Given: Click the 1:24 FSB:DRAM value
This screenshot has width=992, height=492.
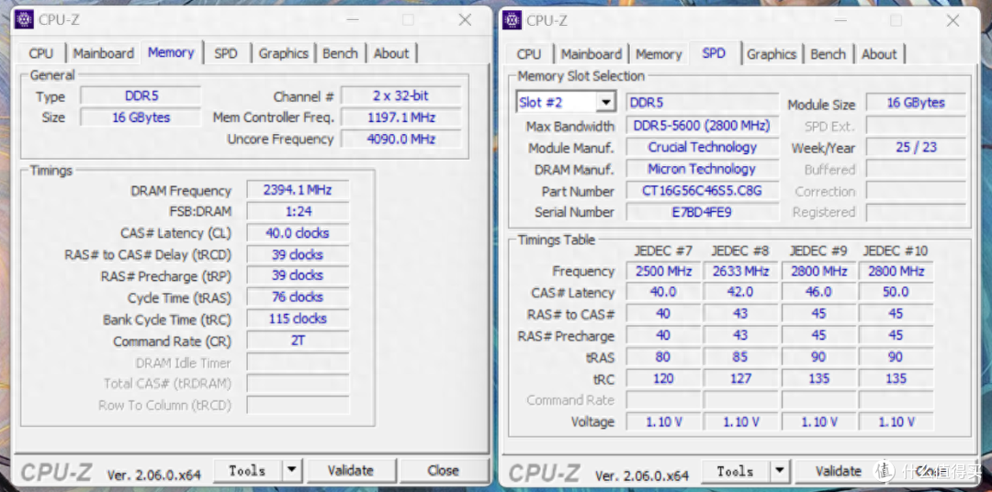Looking at the screenshot, I should point(298,211).
